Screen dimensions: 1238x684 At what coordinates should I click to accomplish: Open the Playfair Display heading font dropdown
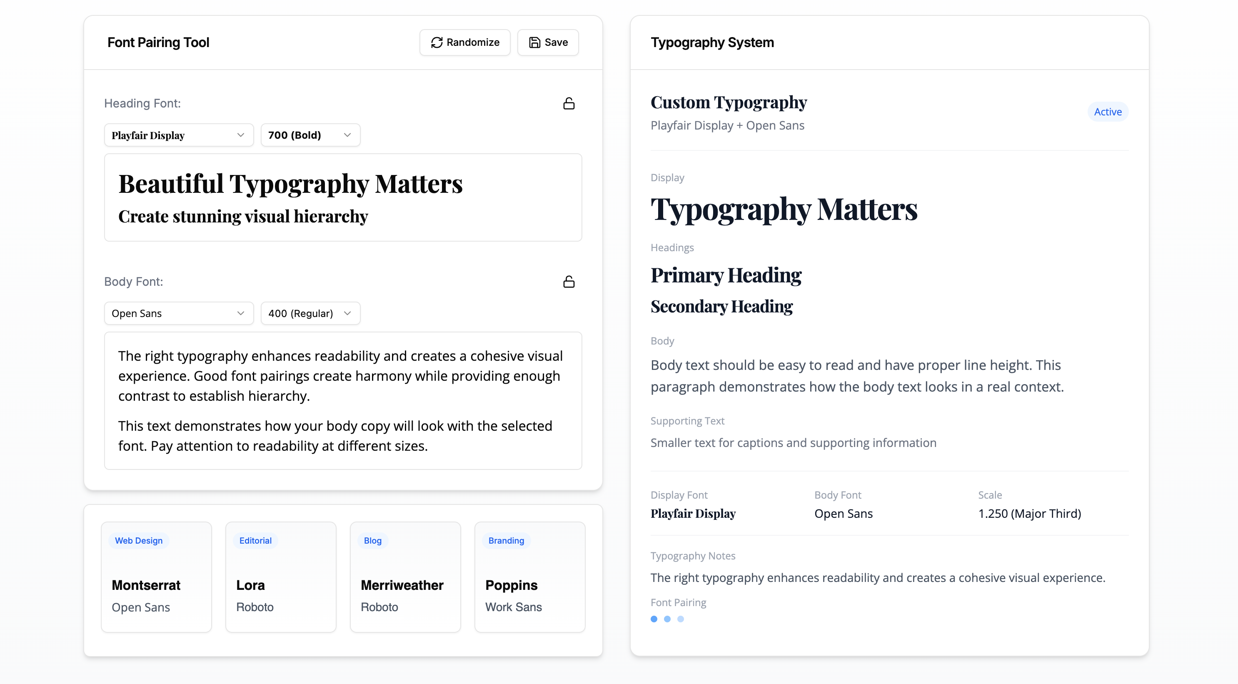point(178,135)
